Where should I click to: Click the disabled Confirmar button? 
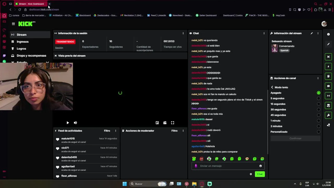295,138
